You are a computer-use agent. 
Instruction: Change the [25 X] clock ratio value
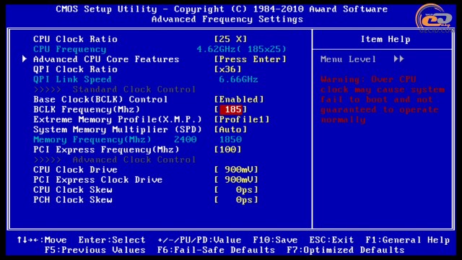pyautogui.click(x=230, y=39)
